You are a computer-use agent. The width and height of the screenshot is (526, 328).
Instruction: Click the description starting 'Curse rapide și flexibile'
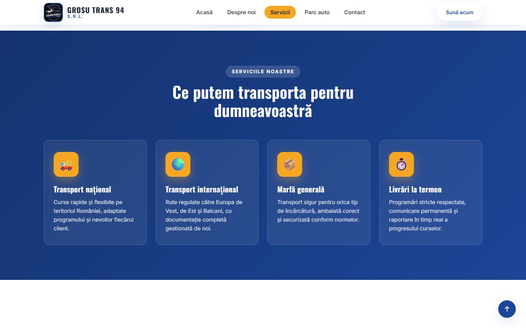[94, 215]
